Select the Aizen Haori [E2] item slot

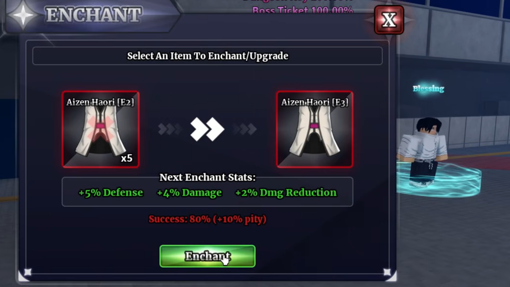100,129
